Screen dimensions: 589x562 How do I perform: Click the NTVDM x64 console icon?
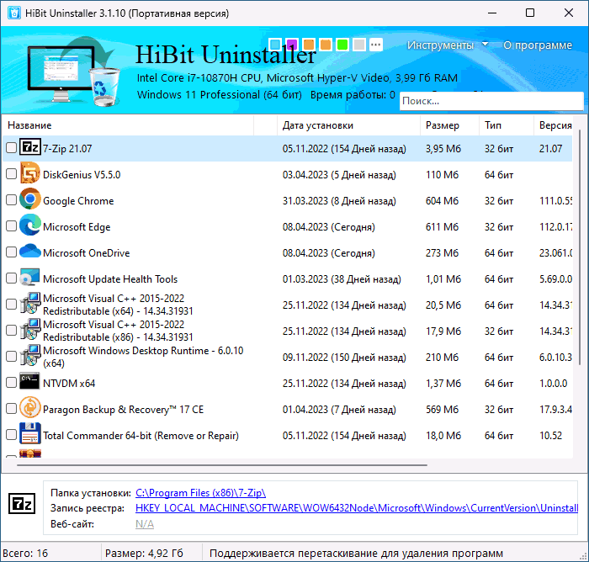tap(29, 381)
